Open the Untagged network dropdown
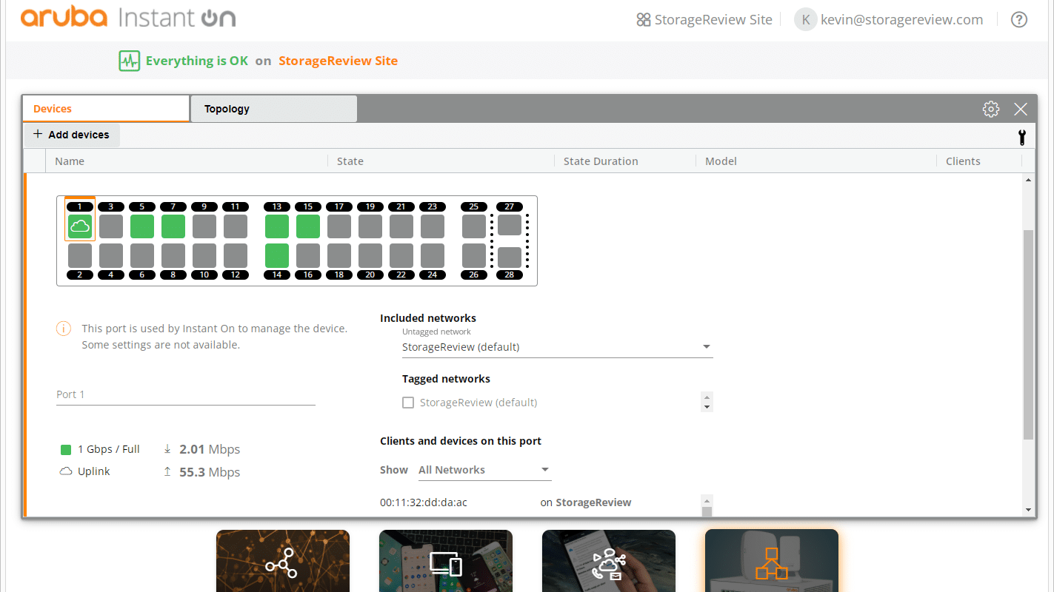 tap(557, 347)
